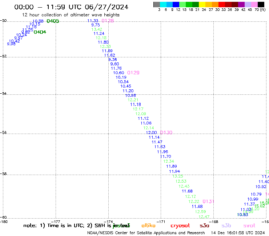
Task: Click the black legend swatch
Action: 261,4
